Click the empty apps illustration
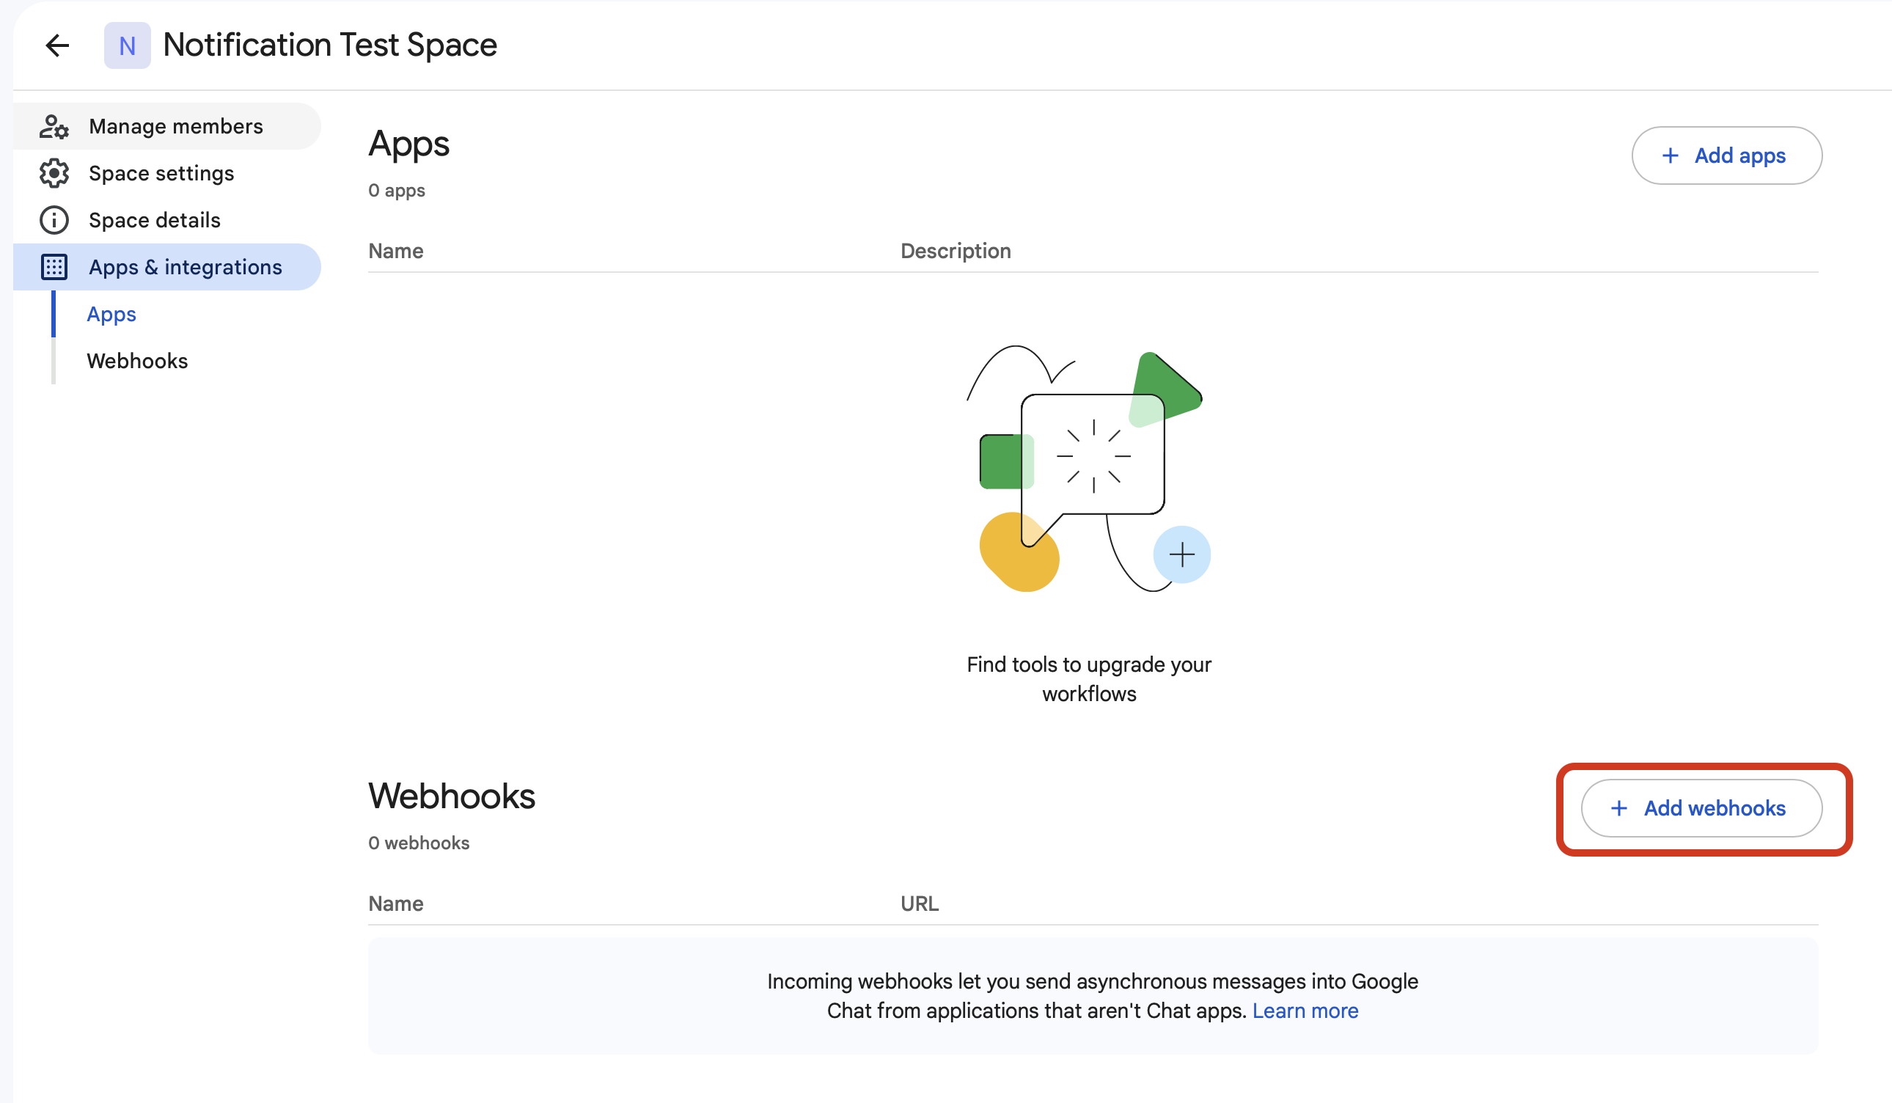 pos(1089,469)
